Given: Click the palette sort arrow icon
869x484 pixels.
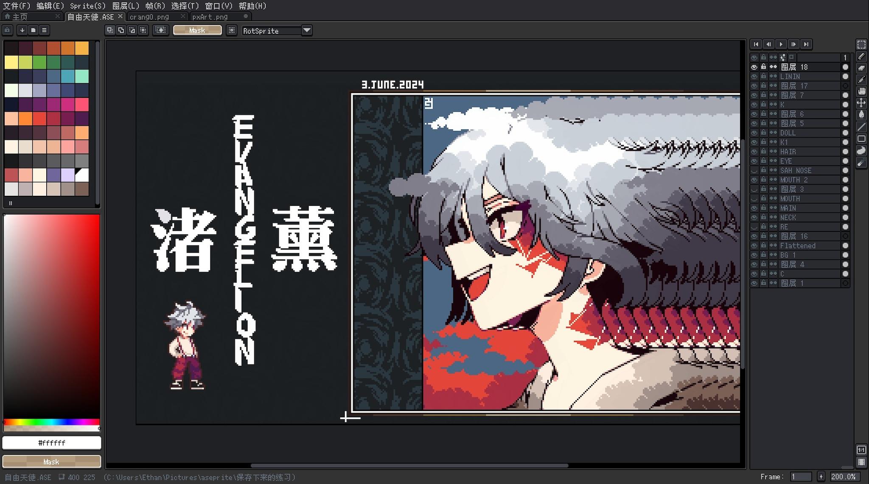Looking at the screenshot, I should [x=22, y=30].
